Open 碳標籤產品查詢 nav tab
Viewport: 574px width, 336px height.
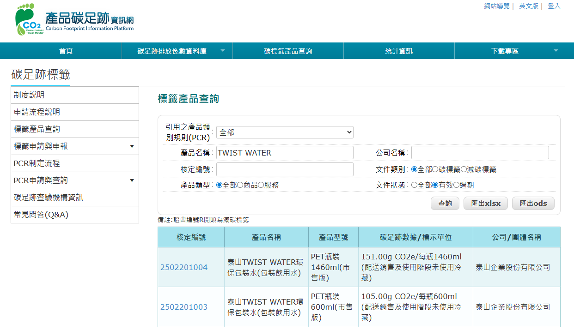288,51
